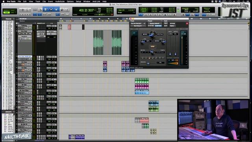Unmute the Ch Dbl track

pos(23,70)
